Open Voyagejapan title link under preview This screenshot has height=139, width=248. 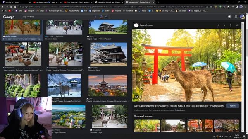pos(179,106)
